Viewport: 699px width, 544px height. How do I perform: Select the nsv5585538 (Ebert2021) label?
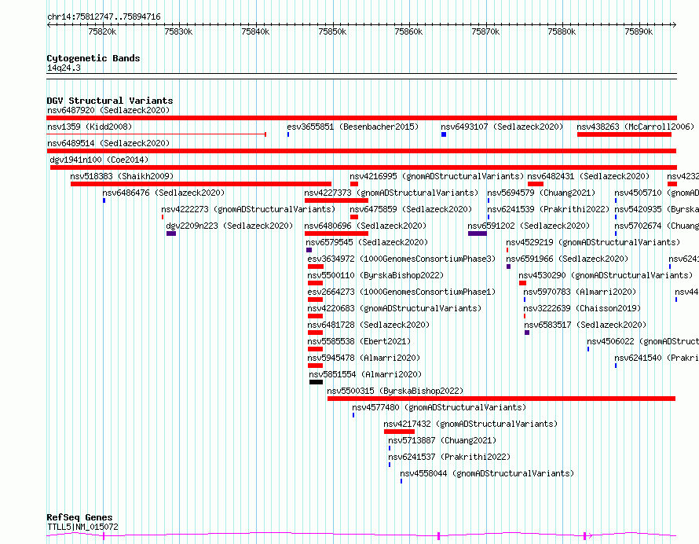click(359, 341)
